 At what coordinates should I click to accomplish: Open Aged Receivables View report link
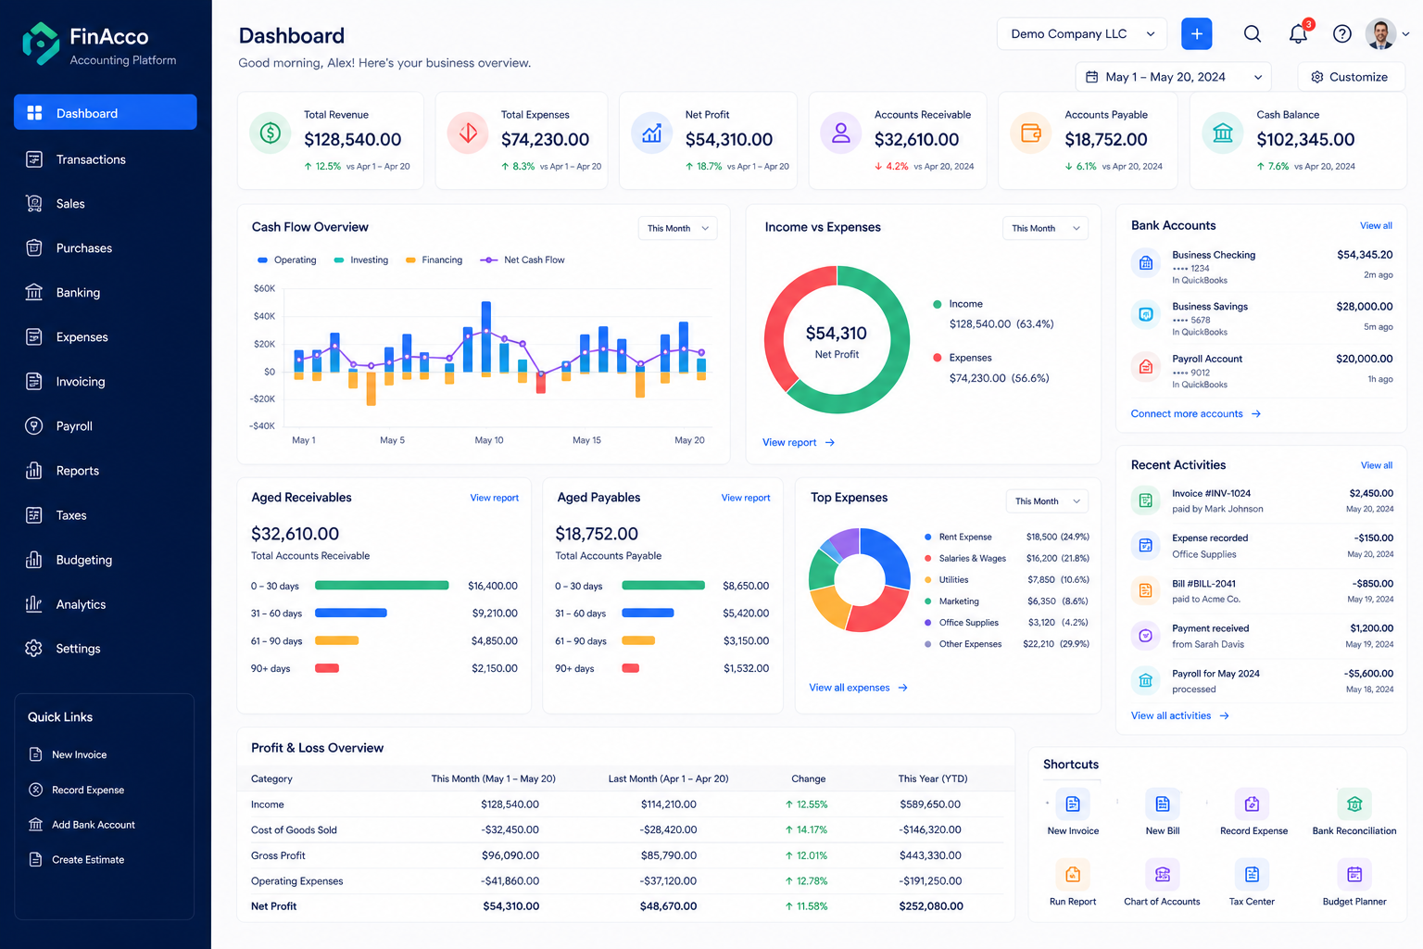click(494, 498)
